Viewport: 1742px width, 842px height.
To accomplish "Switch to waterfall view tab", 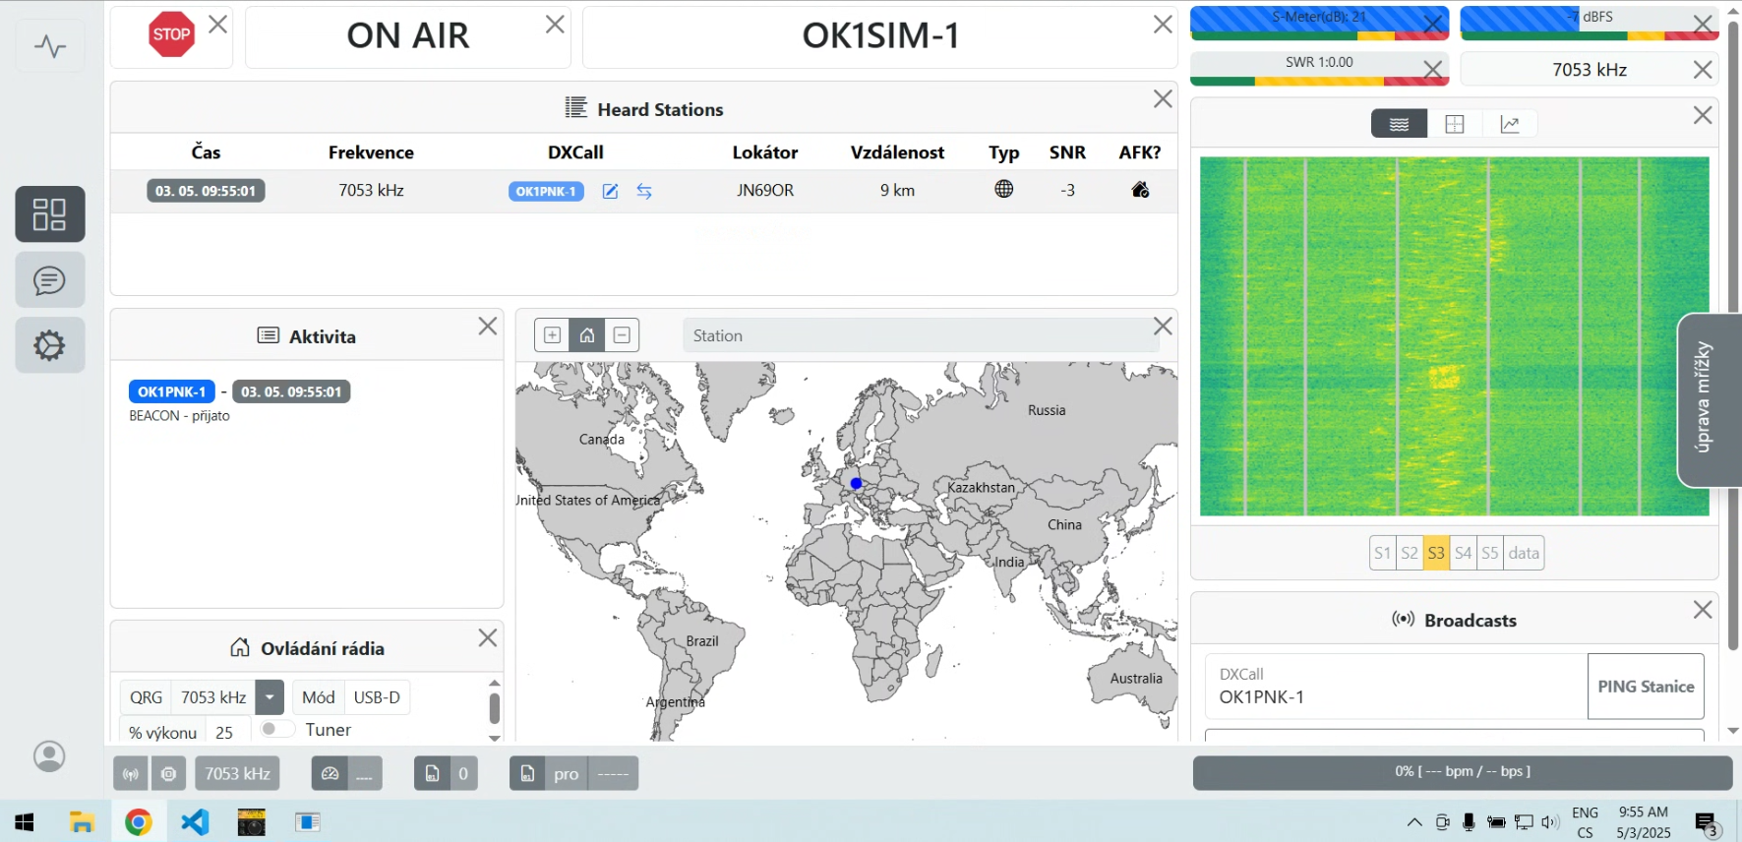I will 1400,124.
